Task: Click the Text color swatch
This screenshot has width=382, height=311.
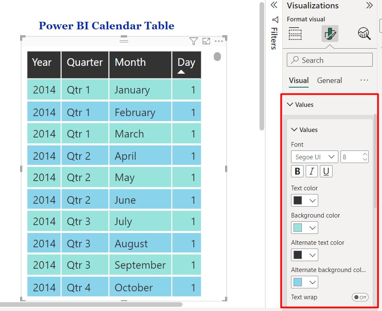Action: (297, 200)
